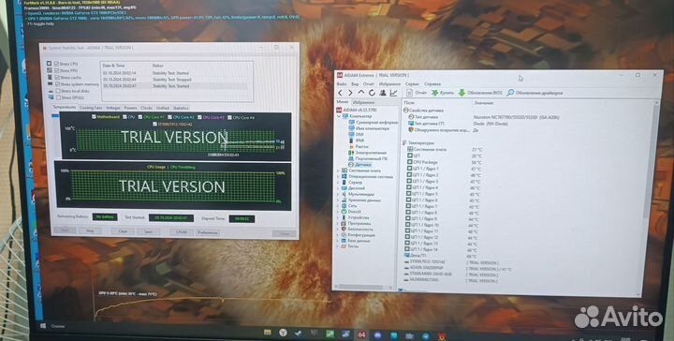Screen dimensions: 674x341
Task: Open the Вид menu in AIDA64
Action: click(355, 84)
